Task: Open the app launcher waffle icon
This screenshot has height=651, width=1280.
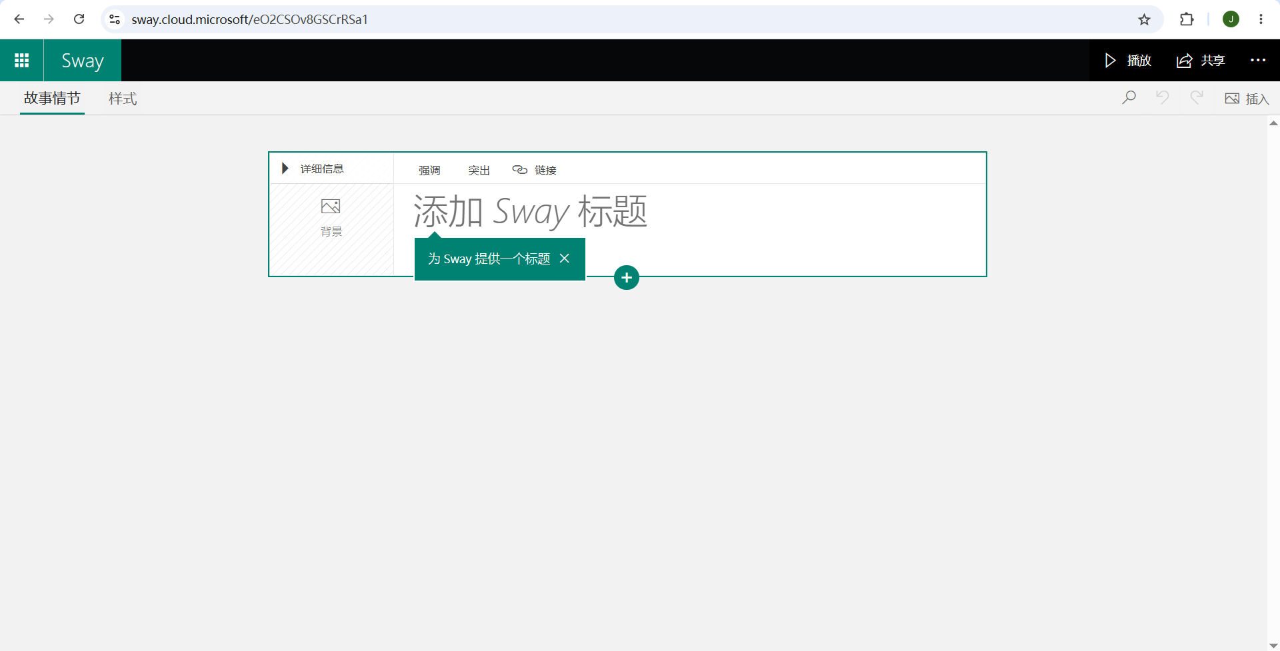Action: 22,61
